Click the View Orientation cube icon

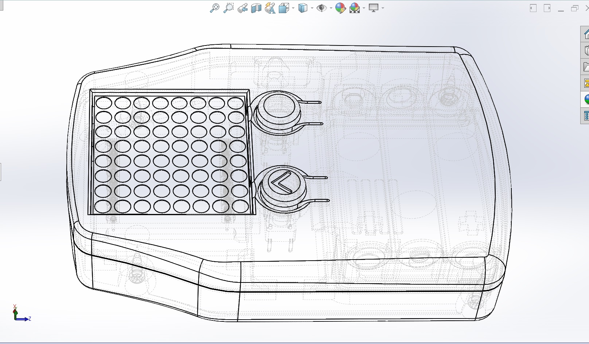284,8
